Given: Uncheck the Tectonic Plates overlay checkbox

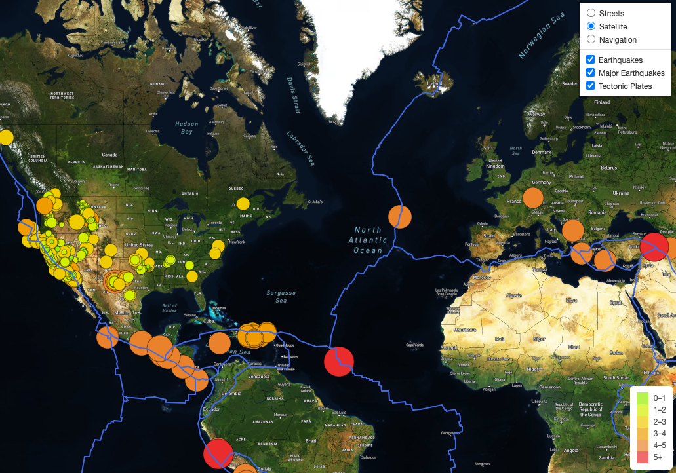Looking at the screenshot, I should pyautogui.click(x=591, y=86).
